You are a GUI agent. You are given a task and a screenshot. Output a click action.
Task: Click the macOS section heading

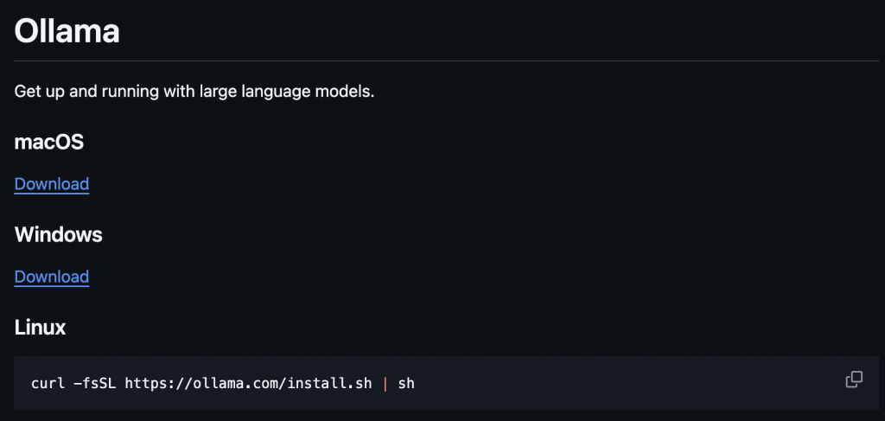tap(49, 143)
